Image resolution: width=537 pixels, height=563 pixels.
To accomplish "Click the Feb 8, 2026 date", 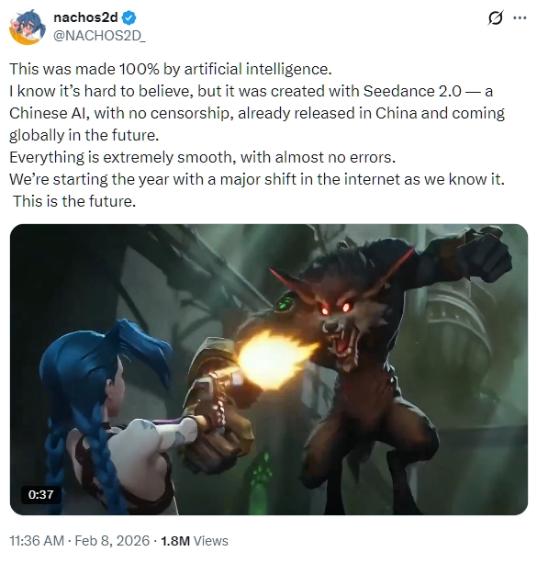I will click(x=112, y=541).
